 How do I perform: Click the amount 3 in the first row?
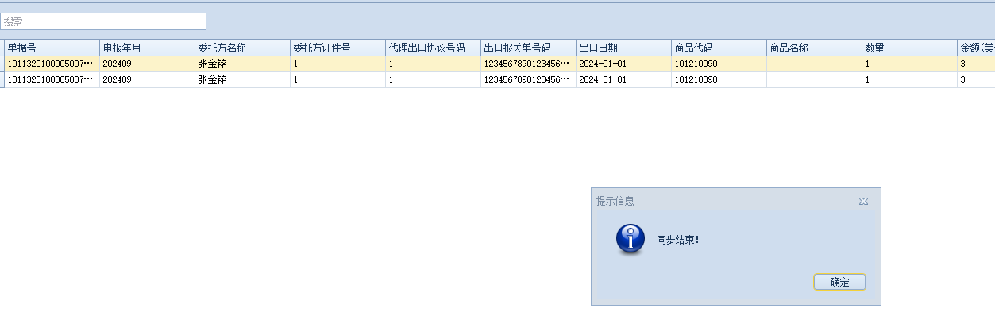(x=962, y=64)
